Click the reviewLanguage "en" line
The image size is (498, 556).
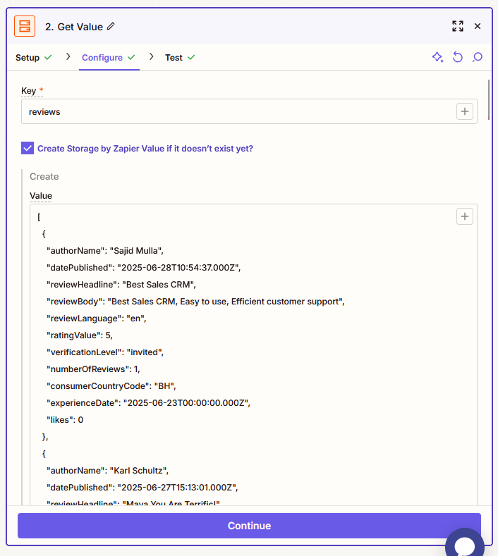[x=97, y=319]
